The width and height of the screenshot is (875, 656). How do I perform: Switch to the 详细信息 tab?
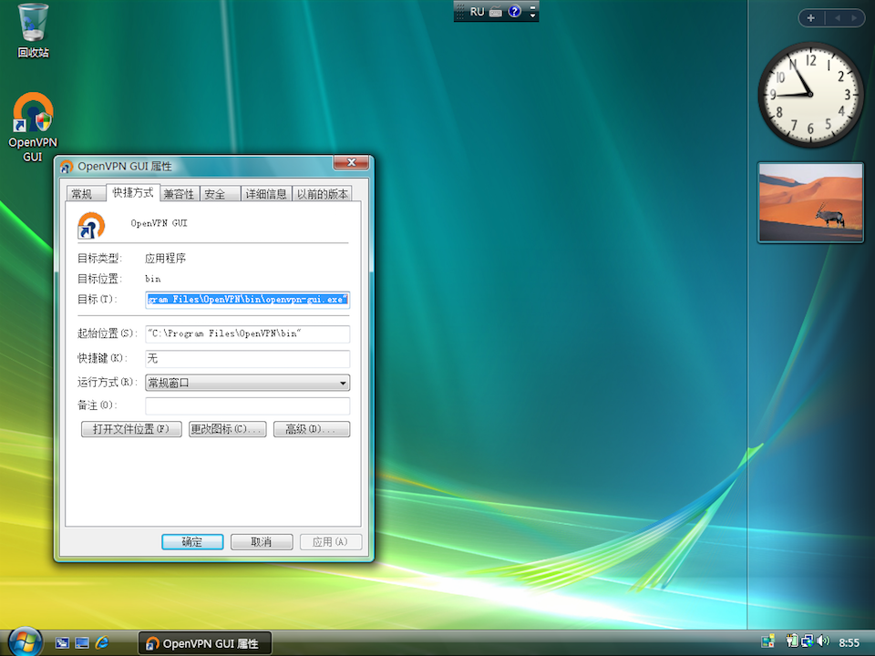[266, 193]
